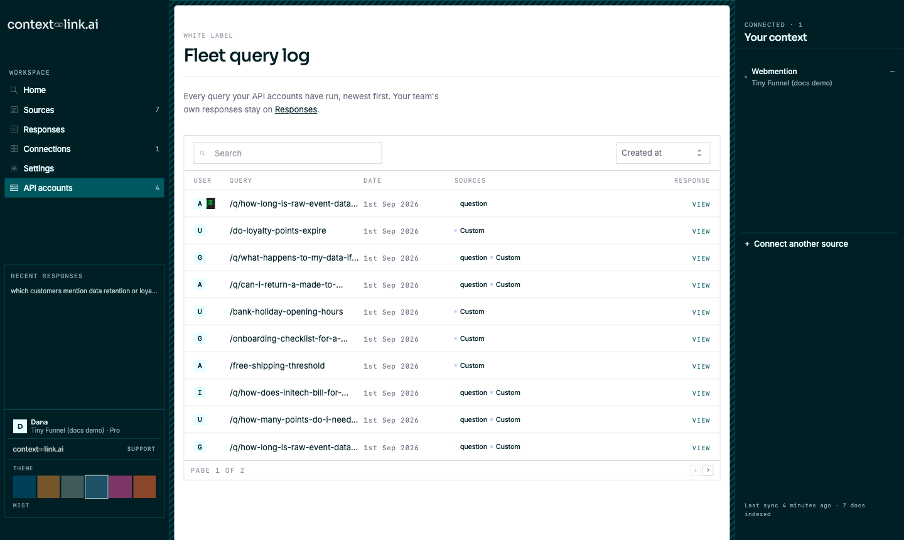This screenshot has width=904, height=540.
Task: Click the Settings asterisk icon in the sidebar
Action: coord(14,168)
